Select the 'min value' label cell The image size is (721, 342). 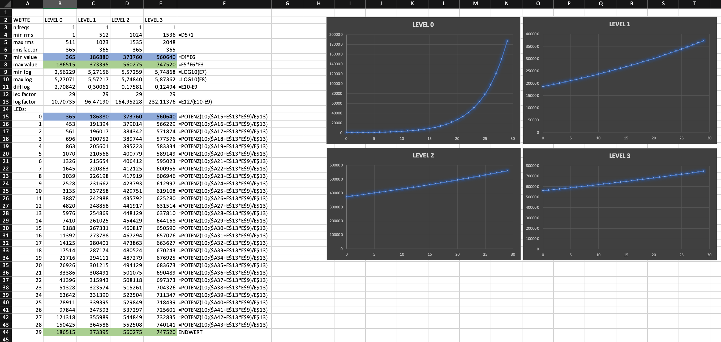tap(28, 57)
